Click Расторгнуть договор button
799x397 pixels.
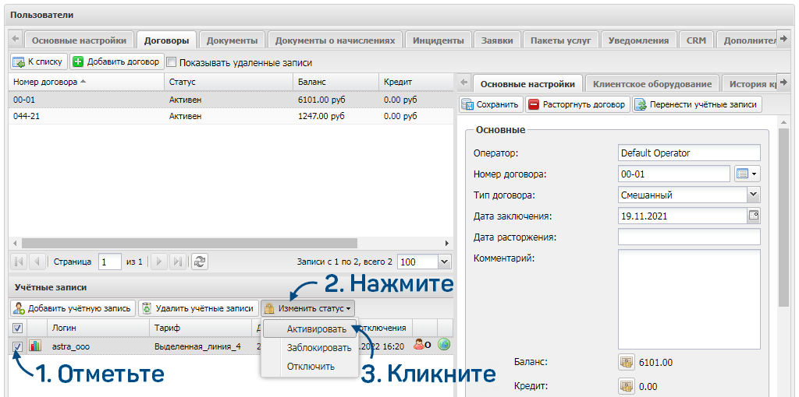577,105
